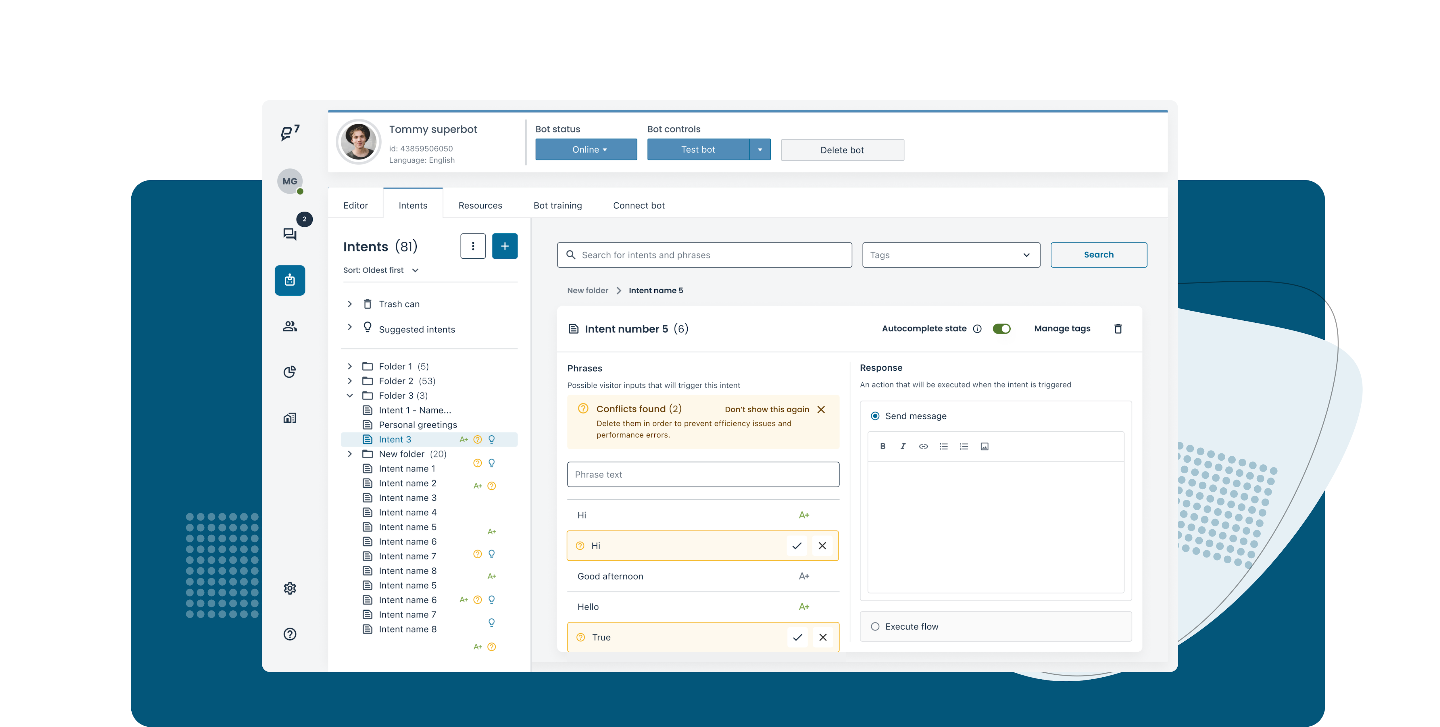Insert a link in the response message
The width and height of the screenshot is (1440, 727).
(923, 446)
